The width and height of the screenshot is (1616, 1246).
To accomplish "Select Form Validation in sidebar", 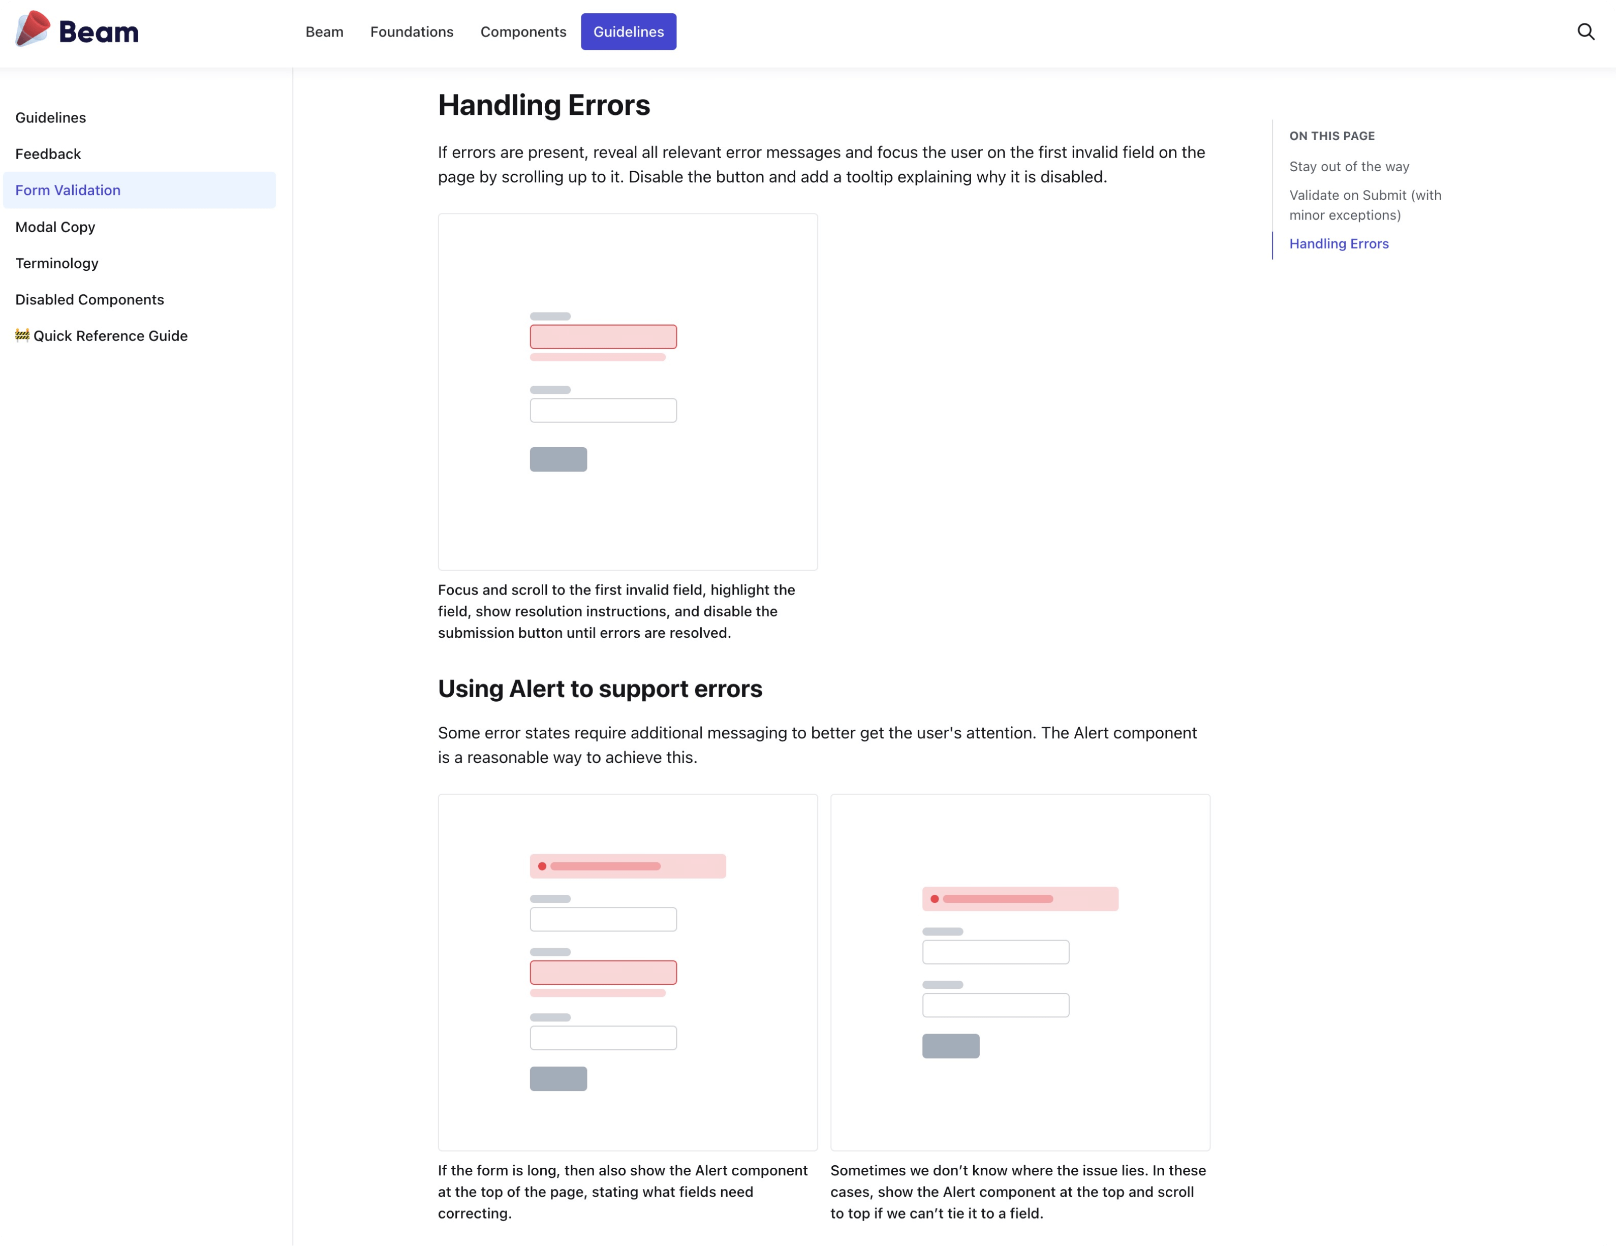I will [68, 190].
